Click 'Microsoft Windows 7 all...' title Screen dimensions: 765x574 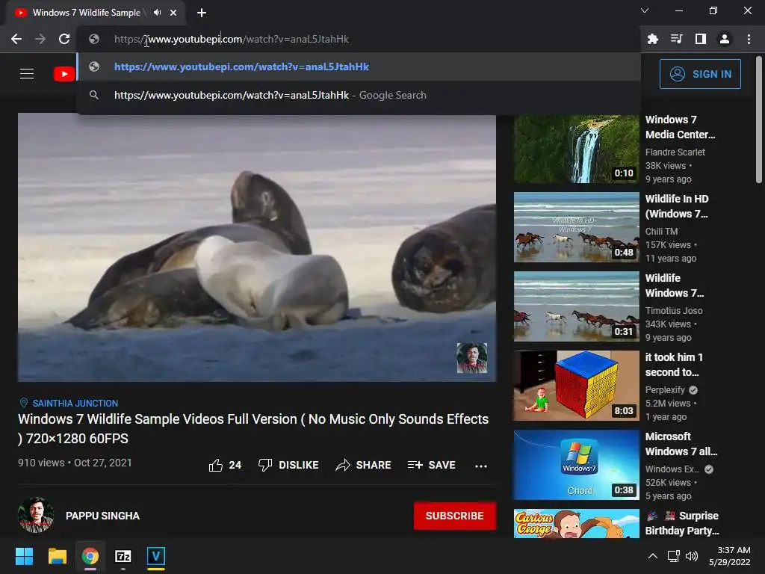point(681,444)
